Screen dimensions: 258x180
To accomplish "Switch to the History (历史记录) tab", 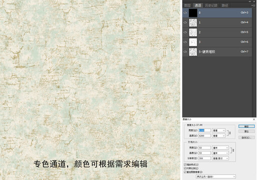I will pyautogui.click(x=211, y=5).
